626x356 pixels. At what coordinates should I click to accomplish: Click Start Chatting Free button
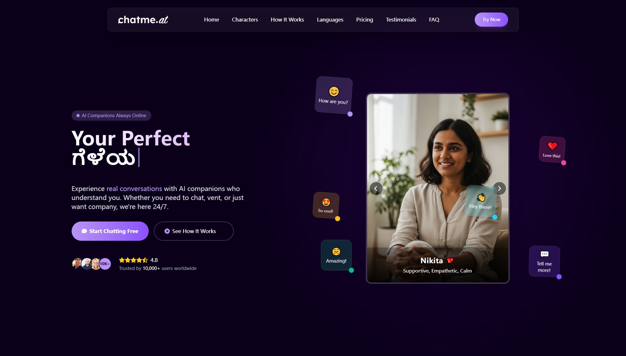(110, 231)
